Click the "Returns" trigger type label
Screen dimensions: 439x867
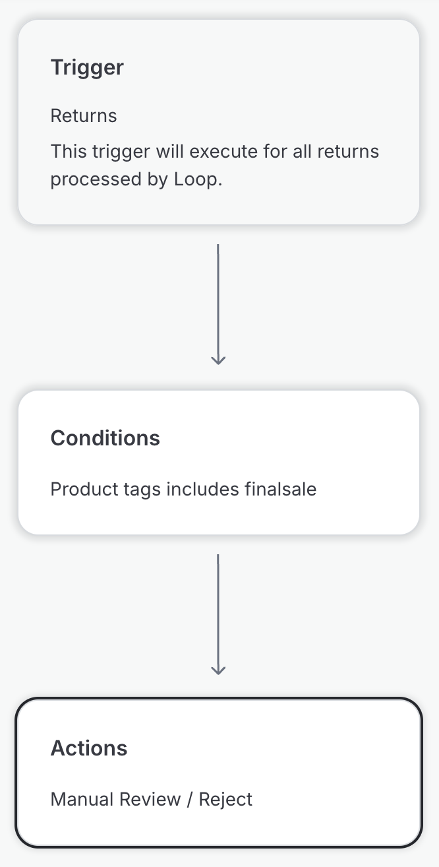point(84,116)
